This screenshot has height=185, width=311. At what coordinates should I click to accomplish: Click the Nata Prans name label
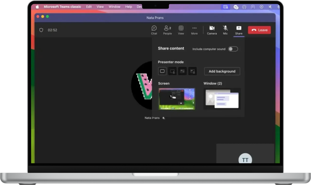pyautogui.click(x=152, y=118)
